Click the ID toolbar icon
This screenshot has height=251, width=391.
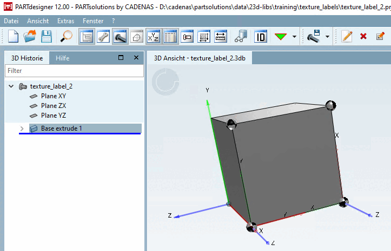(261, 37)
